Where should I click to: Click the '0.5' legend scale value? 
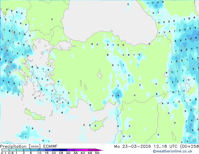coord(11,153)
